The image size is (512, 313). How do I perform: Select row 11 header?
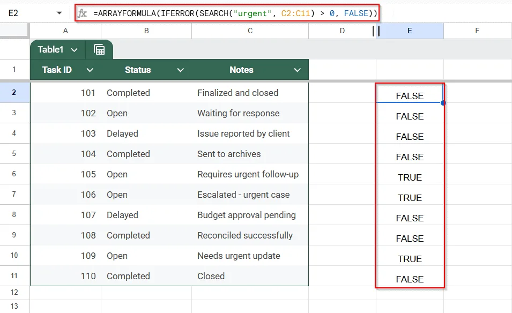point(14,276)
